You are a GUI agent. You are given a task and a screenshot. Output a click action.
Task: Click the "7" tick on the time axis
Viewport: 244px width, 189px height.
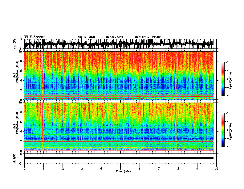tap(159, 169)
